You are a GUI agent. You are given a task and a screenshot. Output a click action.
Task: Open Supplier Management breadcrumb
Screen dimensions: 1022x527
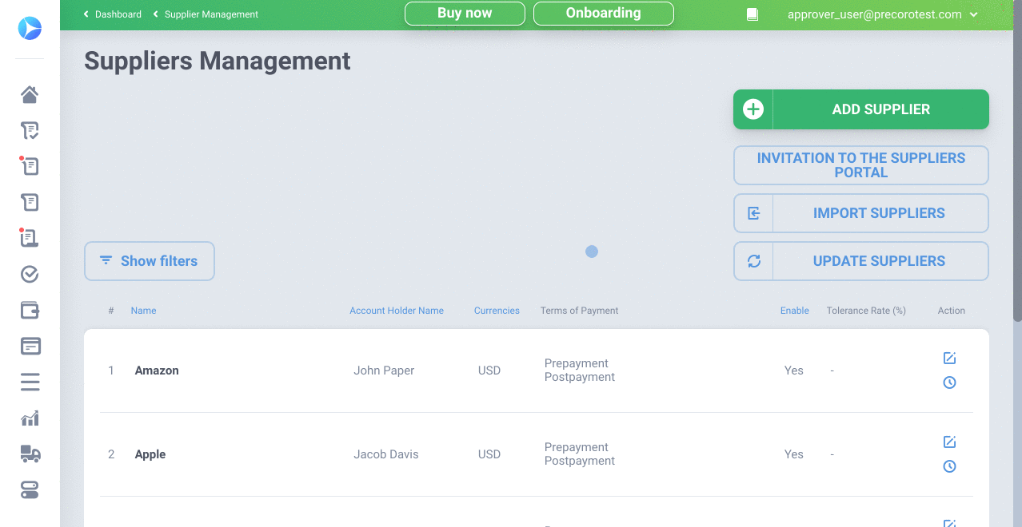[206, 14]
